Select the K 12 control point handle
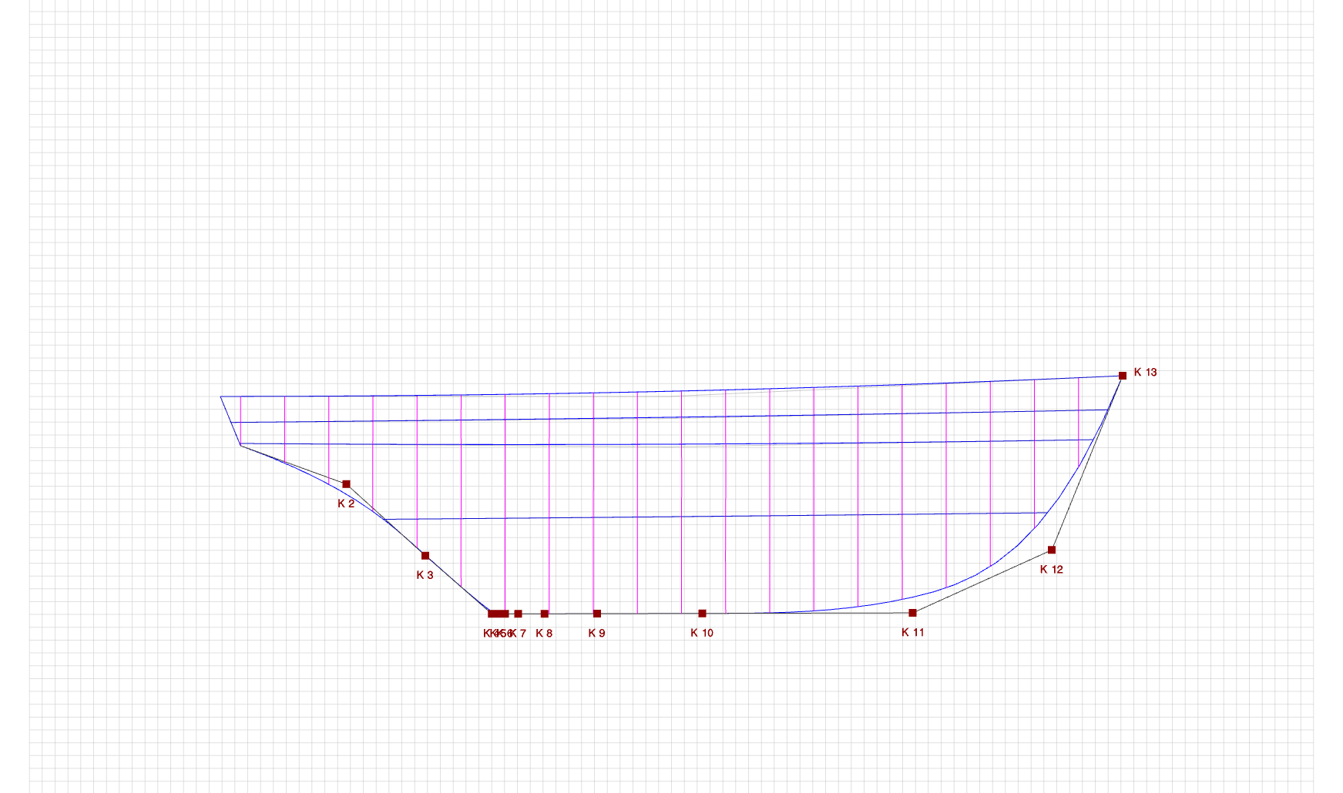This screenshot has width=1343, height=793. click(x=1052, y=550)
